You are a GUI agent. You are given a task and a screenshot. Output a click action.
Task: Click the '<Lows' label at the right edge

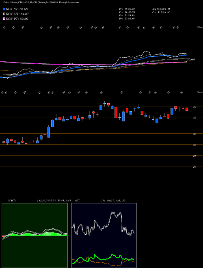click(x=199, y=92)
